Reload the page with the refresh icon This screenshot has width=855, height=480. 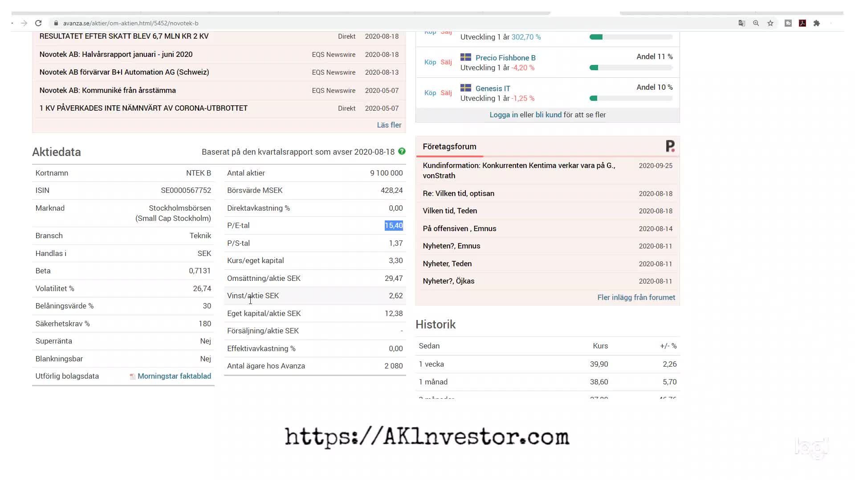pos(38,23)
